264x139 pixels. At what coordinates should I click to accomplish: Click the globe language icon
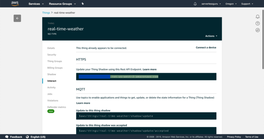click(x=27, y=137)
